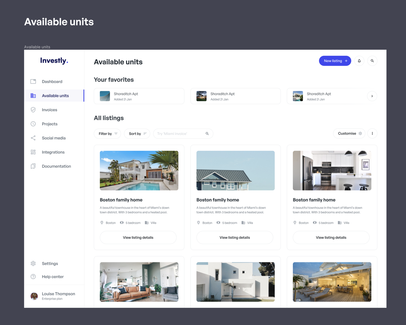The width and height of the screenshot is (406, 325).
Task: Open Documentation menu item
Action: coord(54,166)
